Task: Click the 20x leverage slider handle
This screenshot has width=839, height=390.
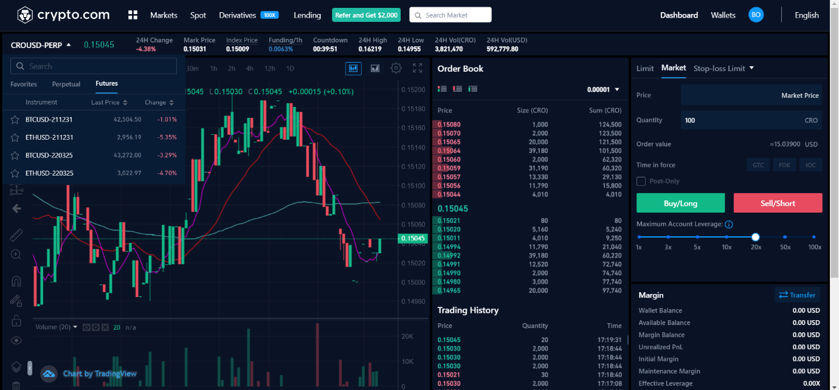Action: pyautogui.click(x=755, y=237)
